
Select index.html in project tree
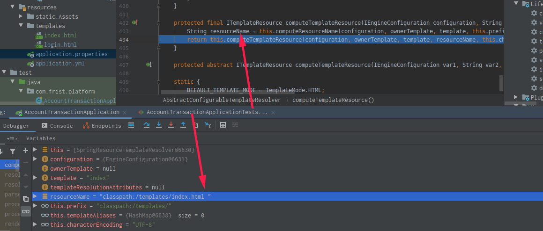click(x=60, y=35)
